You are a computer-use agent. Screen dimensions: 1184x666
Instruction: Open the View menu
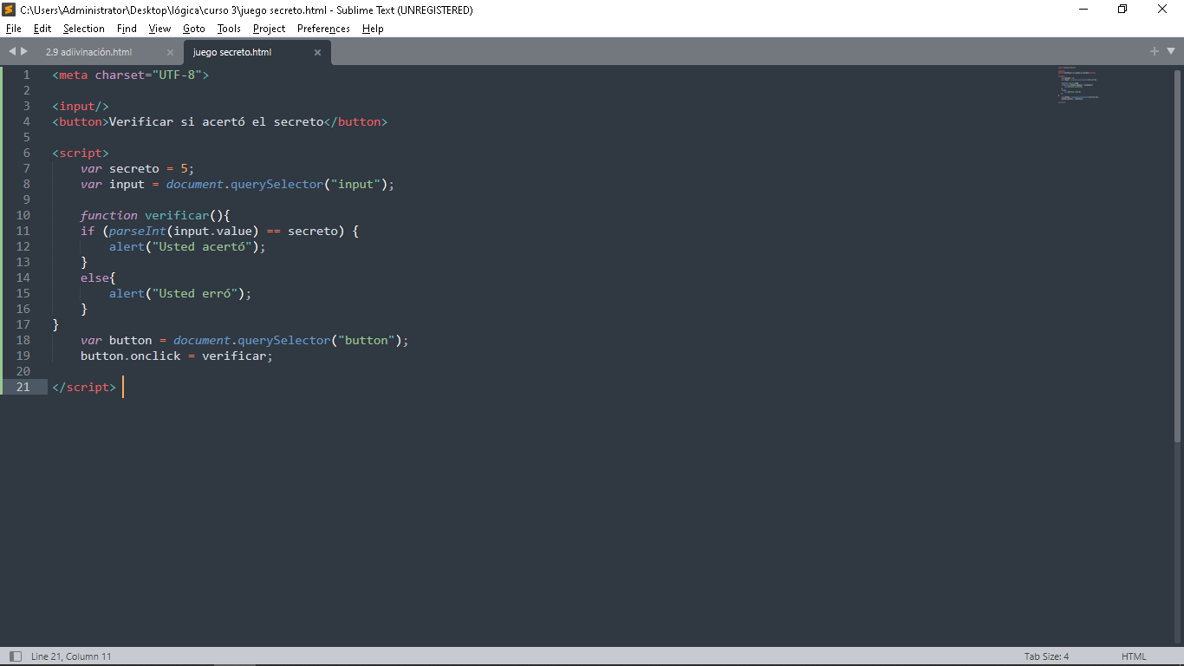click(x=159, y=29)
